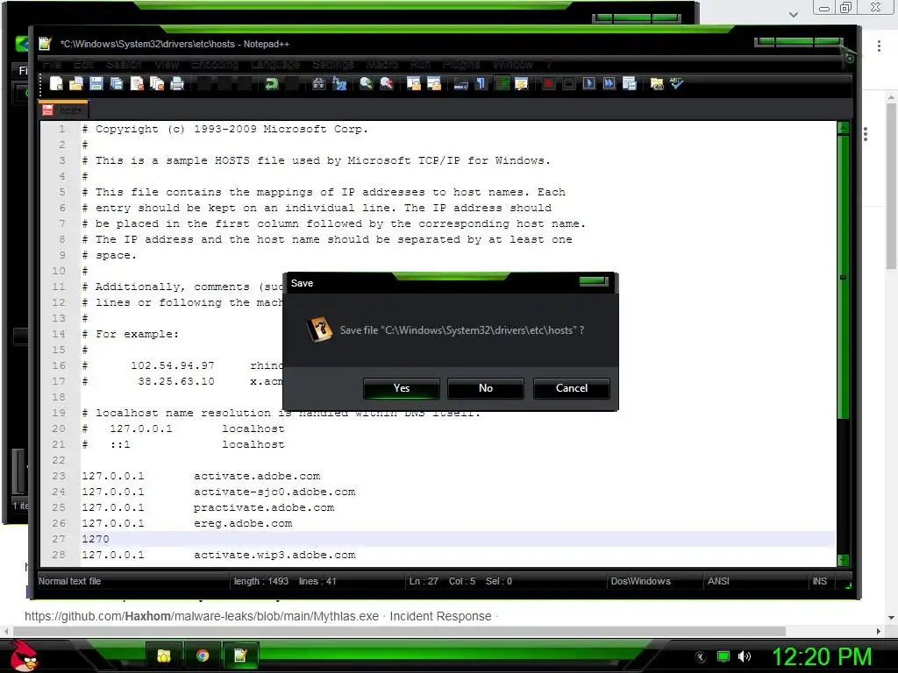
Task: Click the User Defined Language icon
Action: pos(521,83)
